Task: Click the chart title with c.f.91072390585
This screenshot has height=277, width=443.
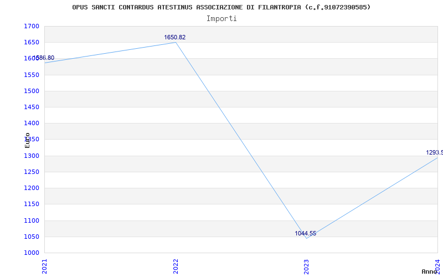Action: (x=221, y=7)
